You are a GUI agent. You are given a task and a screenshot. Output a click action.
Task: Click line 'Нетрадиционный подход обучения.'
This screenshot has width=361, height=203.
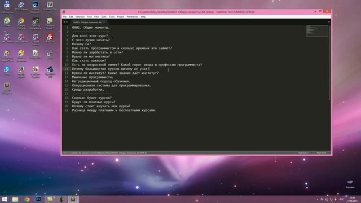tap(102, 81)
